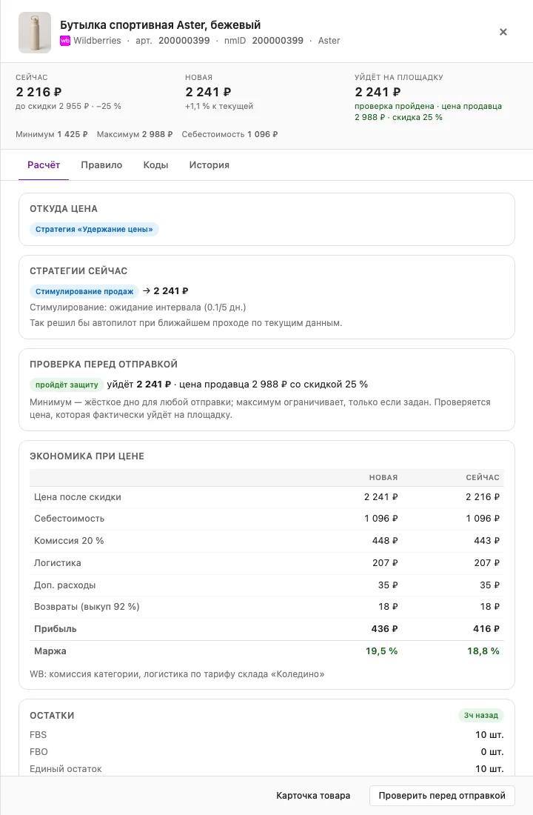
Task: Click the 19,5 % new margin value
Action: pyautogui.click(x=381, y=651)
